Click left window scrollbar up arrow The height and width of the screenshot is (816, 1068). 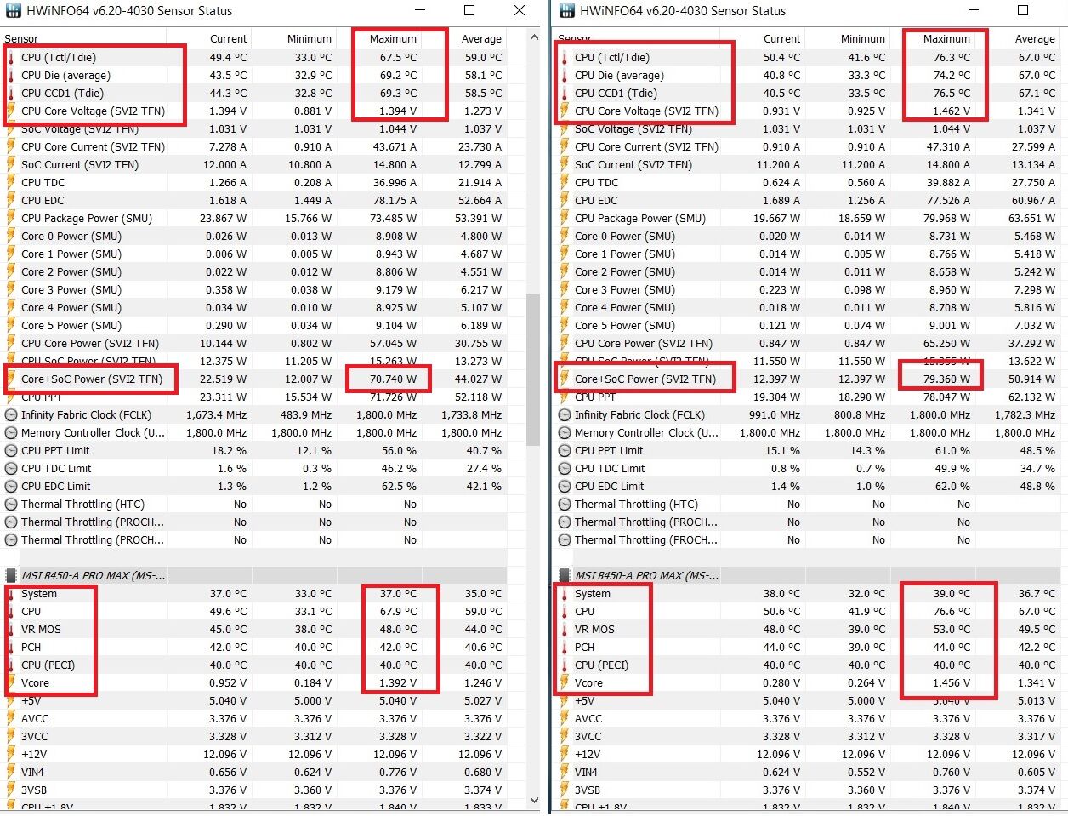534,37
